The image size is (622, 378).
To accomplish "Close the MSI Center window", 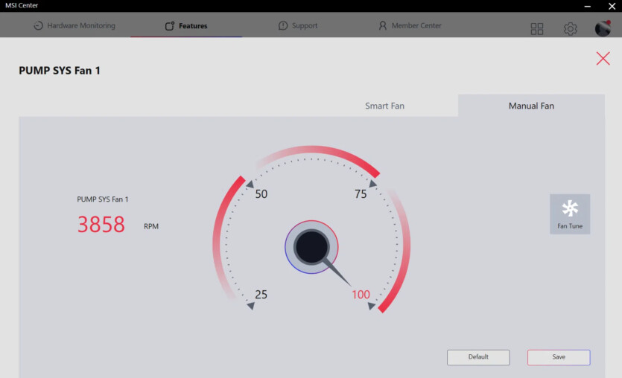I will [612, 6].
